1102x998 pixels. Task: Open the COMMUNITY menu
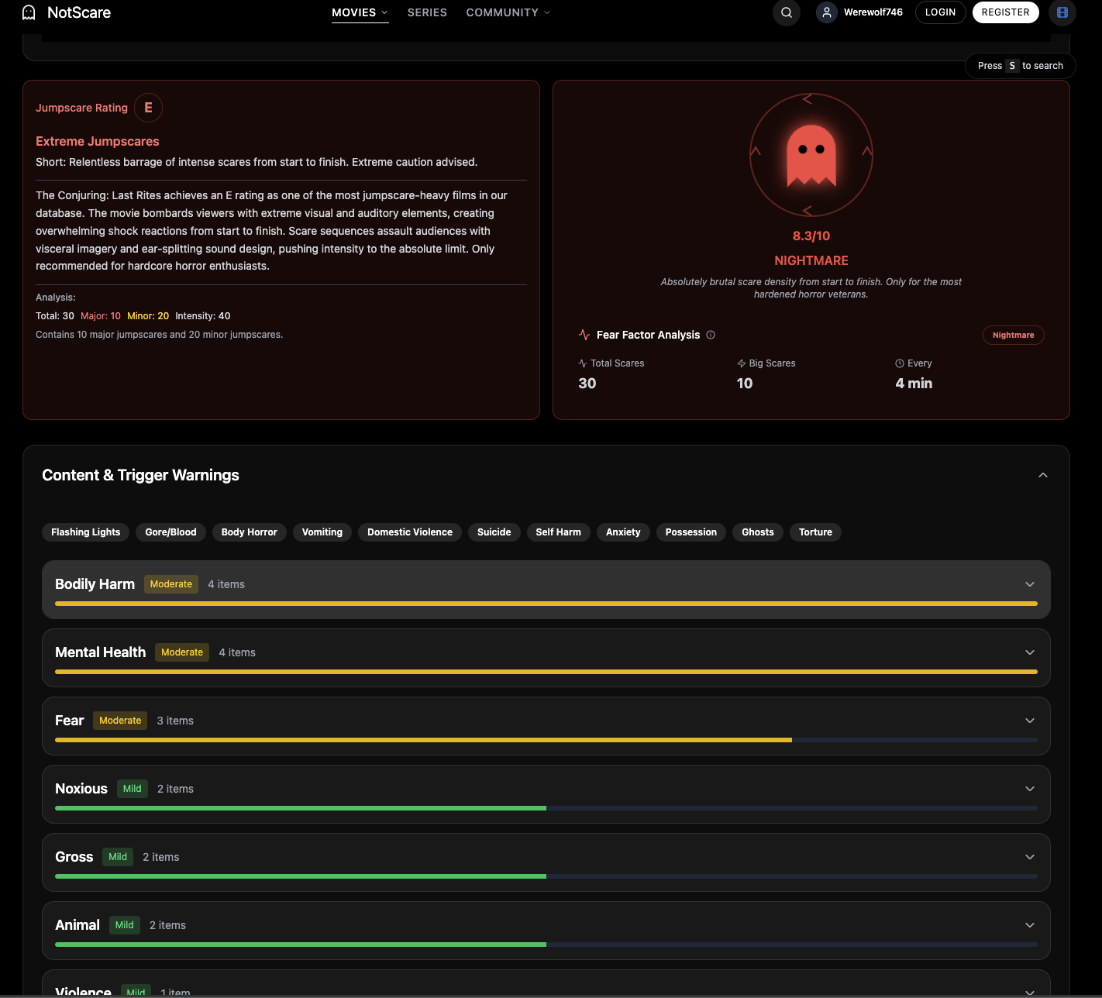pos(508,12)
